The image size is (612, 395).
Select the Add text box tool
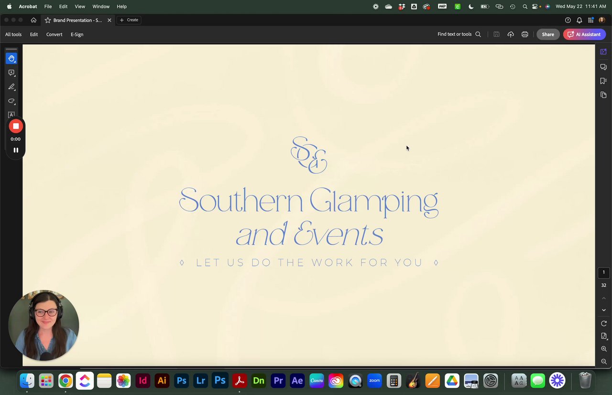pos(11,115)
